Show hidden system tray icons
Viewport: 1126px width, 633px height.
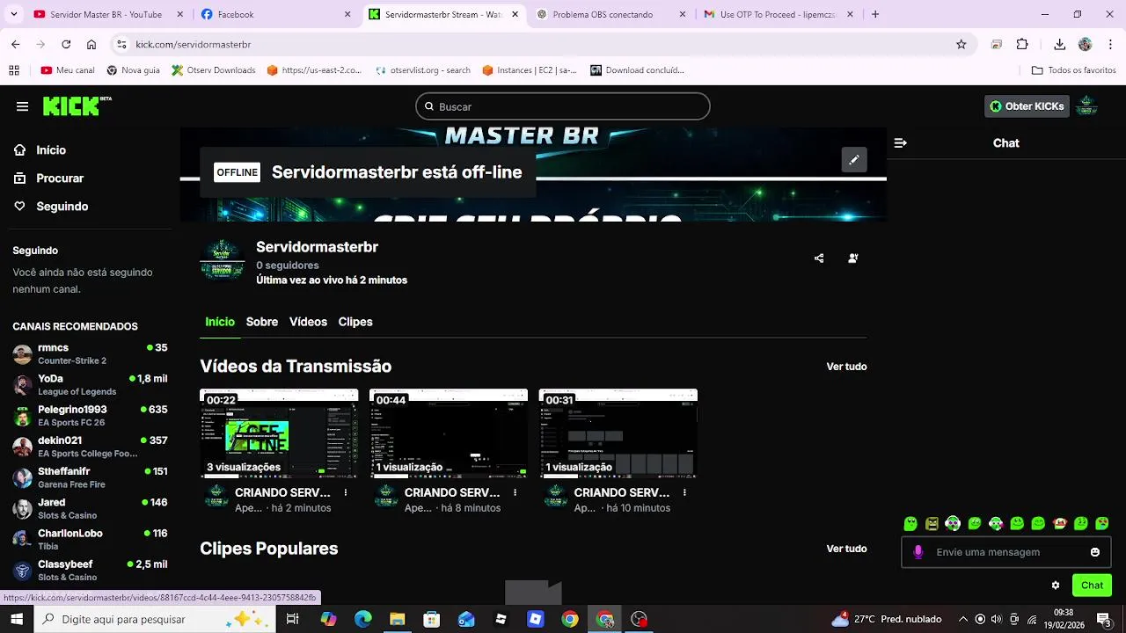tap(962, 619)
